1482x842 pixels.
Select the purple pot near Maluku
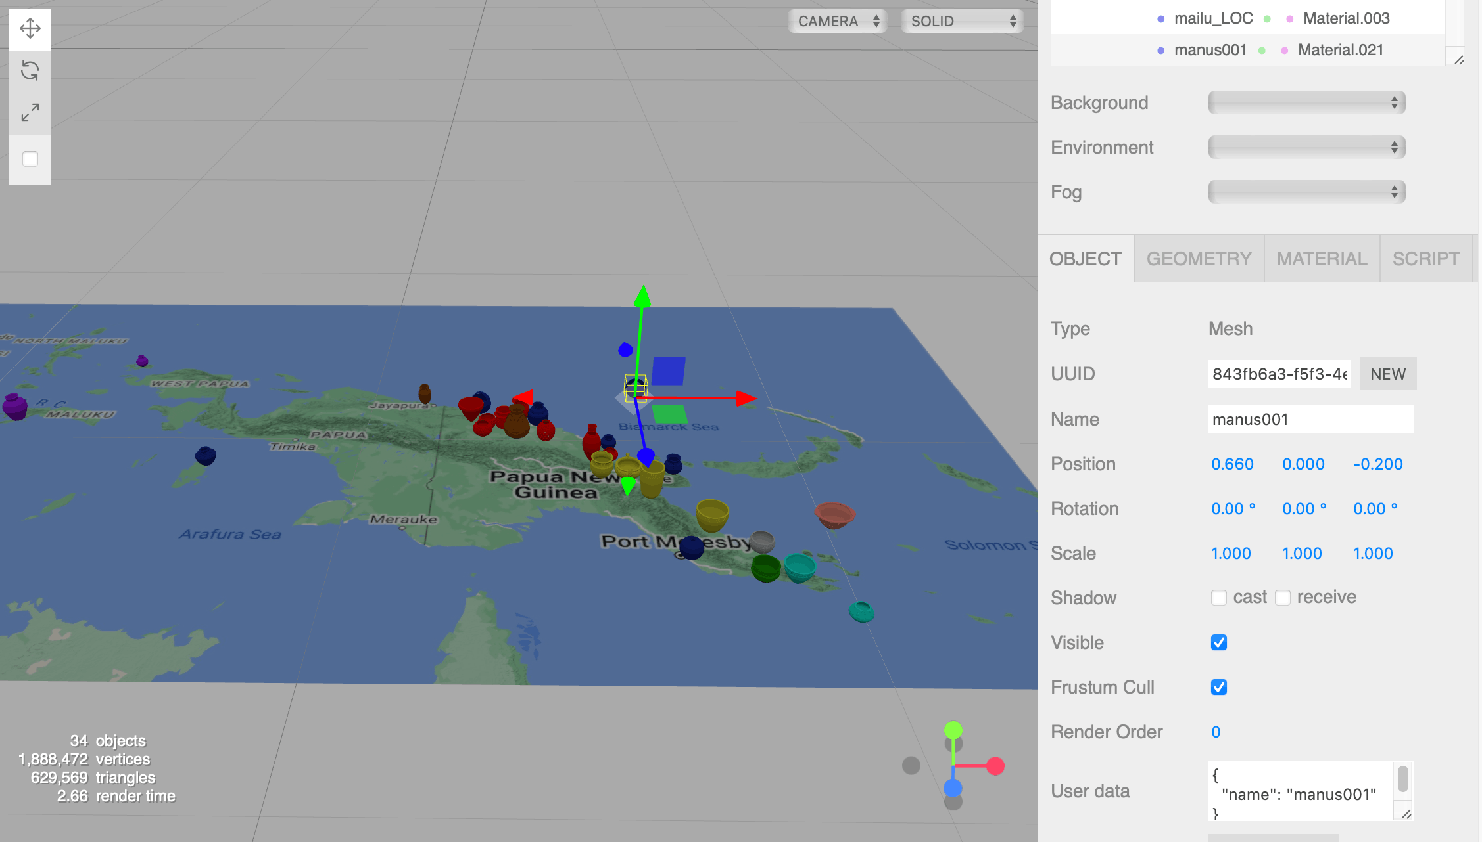pyautogui.click(x=14, y=406)
